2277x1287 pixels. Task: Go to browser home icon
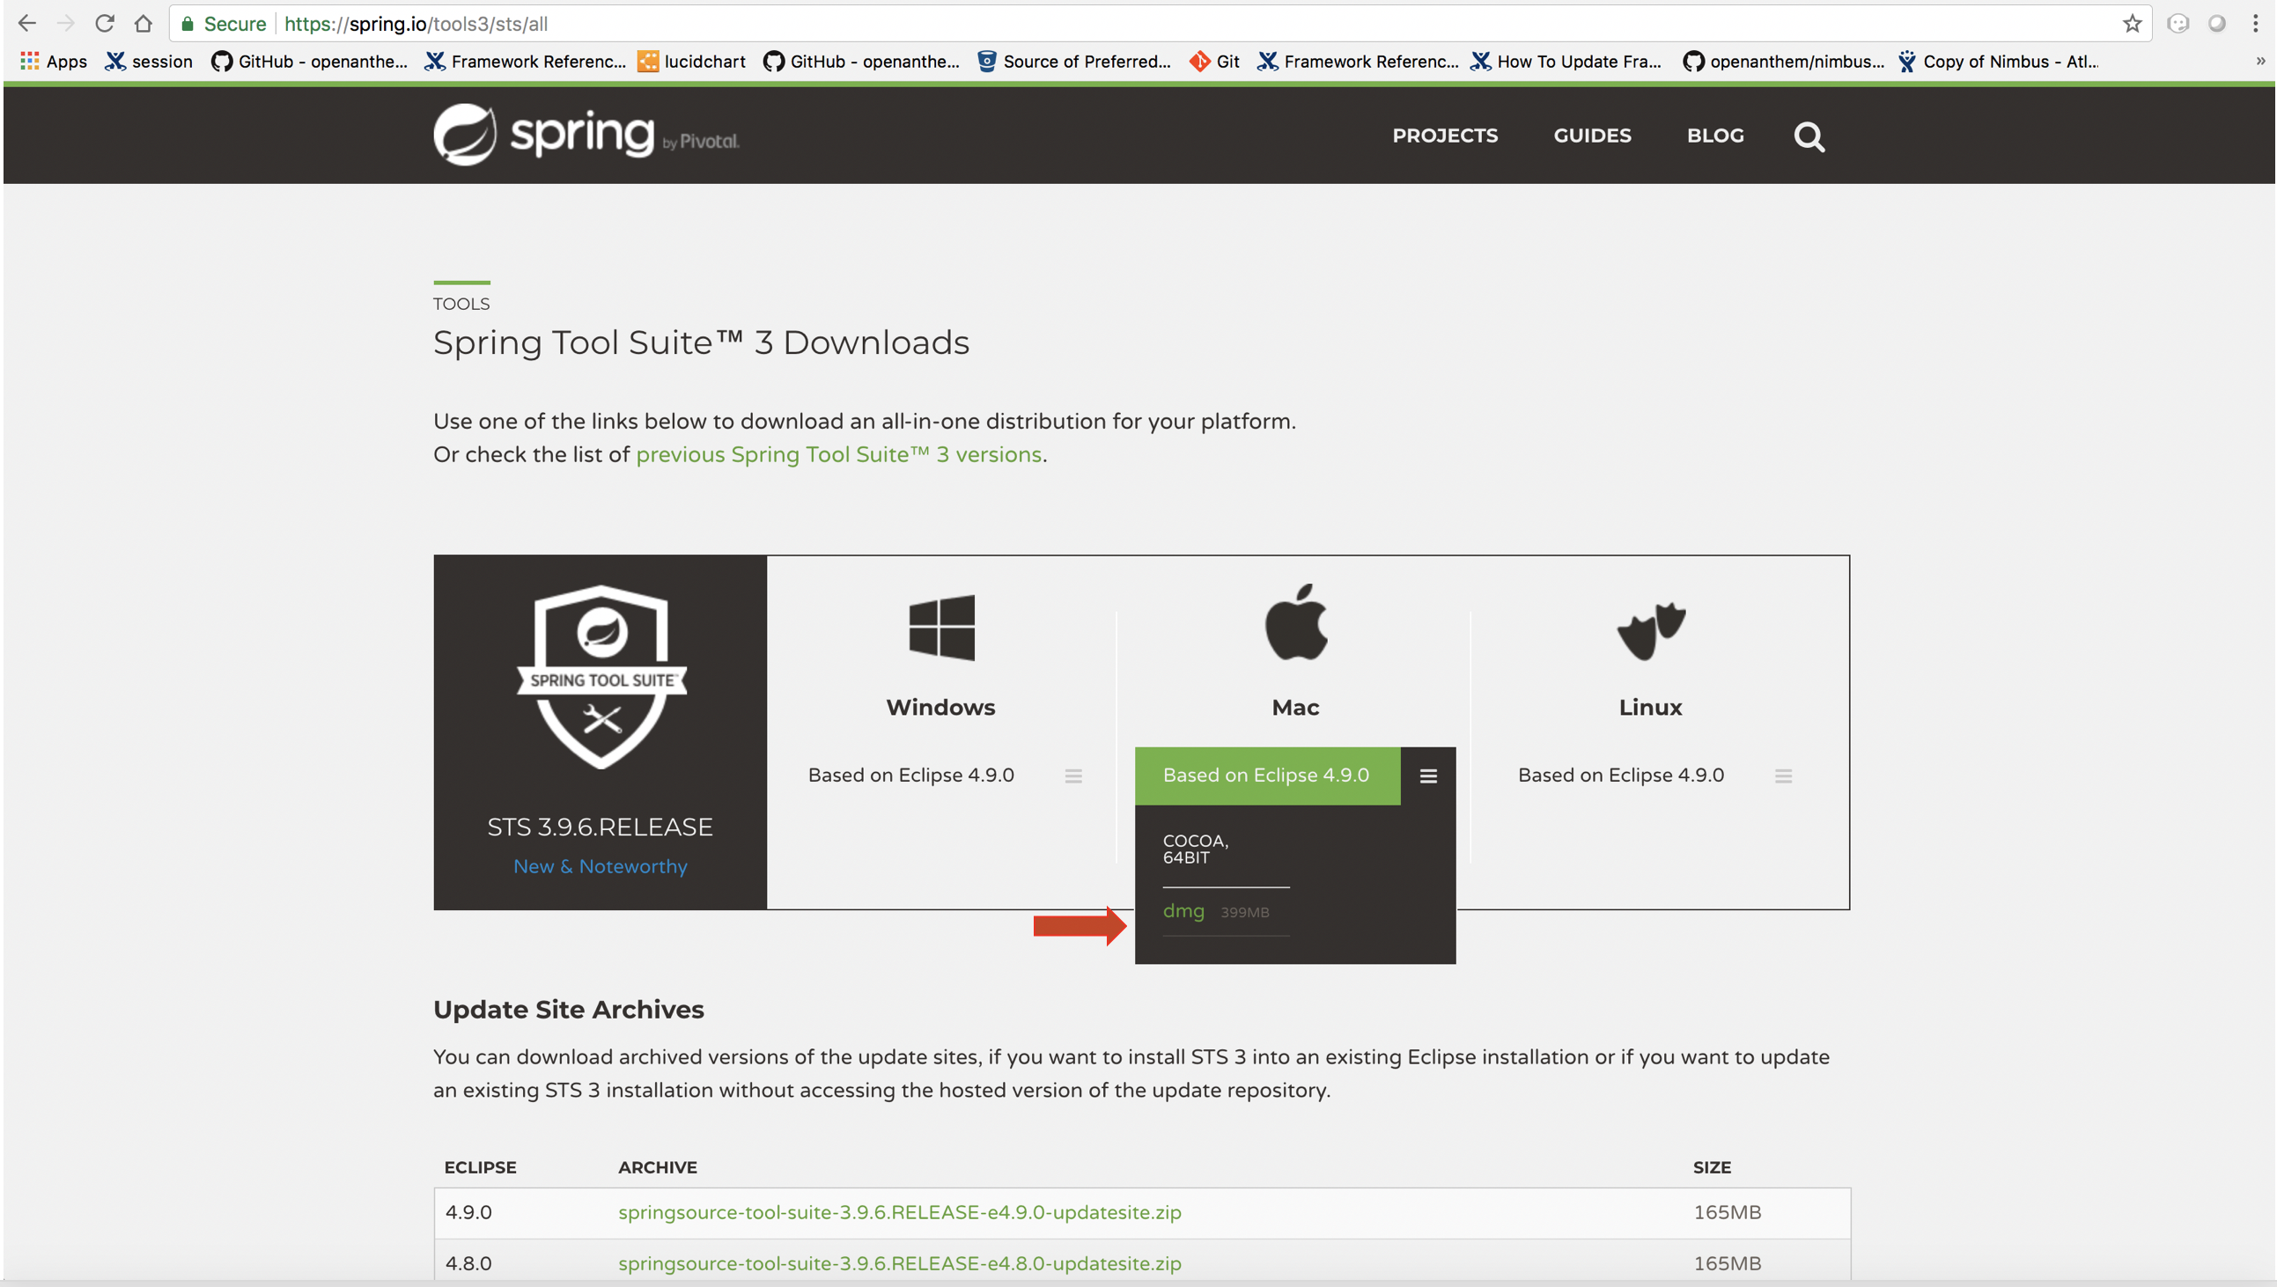click(144, 24)
